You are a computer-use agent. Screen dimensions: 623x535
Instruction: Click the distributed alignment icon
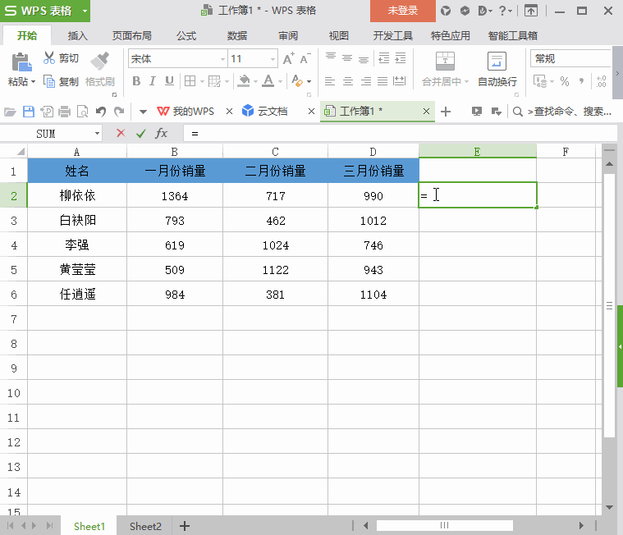tap(399, 81)
